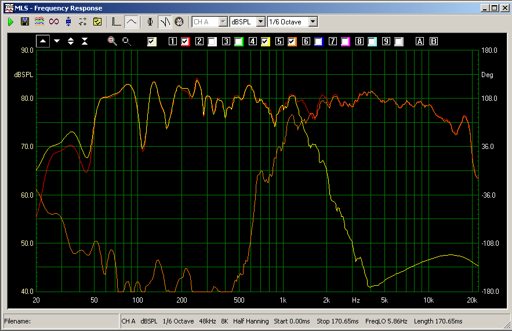Toggle the infinity loop mode icon
This screenshot has width=512, height=331.
tap(54, 22)
